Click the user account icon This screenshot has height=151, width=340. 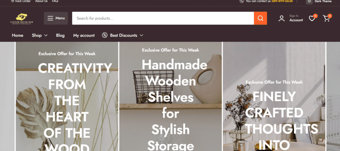tap(282, 19)
